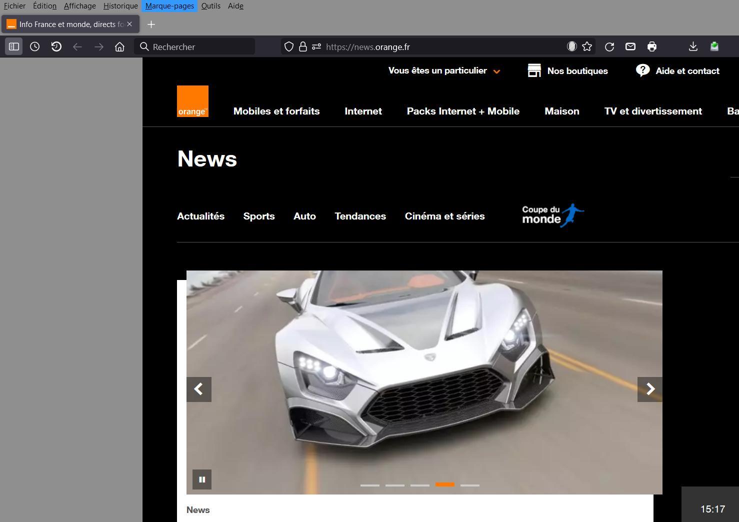Toggle the browser sidebar
The height and width of the screenshot is (522, 739).
pos(13,46)
